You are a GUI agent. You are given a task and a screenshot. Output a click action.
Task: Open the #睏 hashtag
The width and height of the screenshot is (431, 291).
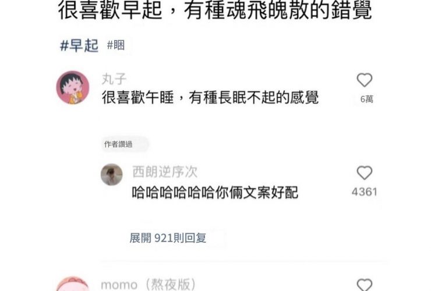click(x=116, y=45)
